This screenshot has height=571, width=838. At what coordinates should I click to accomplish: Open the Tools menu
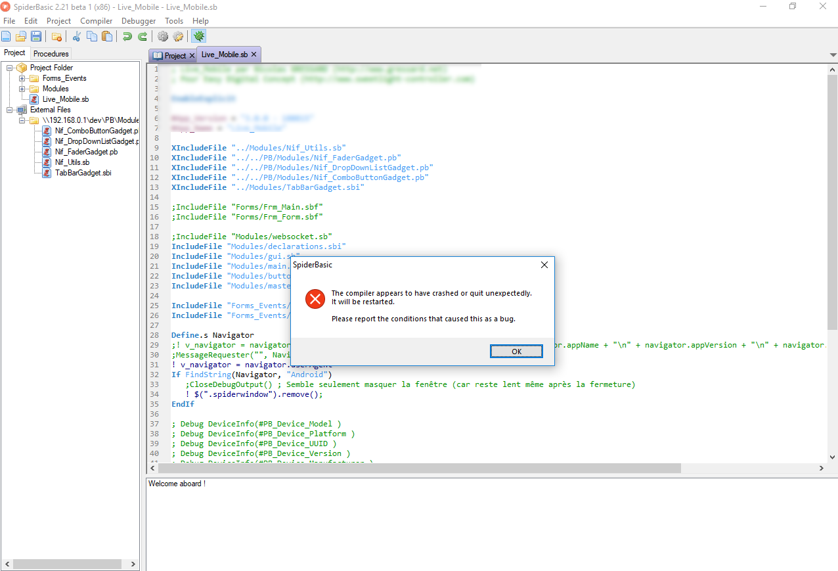[x=174, y=21]
